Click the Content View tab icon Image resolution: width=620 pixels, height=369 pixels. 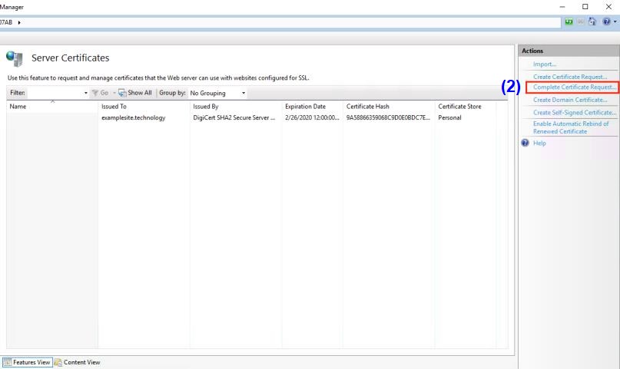click(58, 362)
